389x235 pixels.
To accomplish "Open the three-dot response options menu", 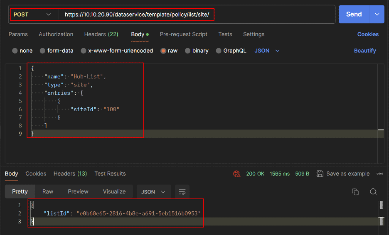I will 379,174.
